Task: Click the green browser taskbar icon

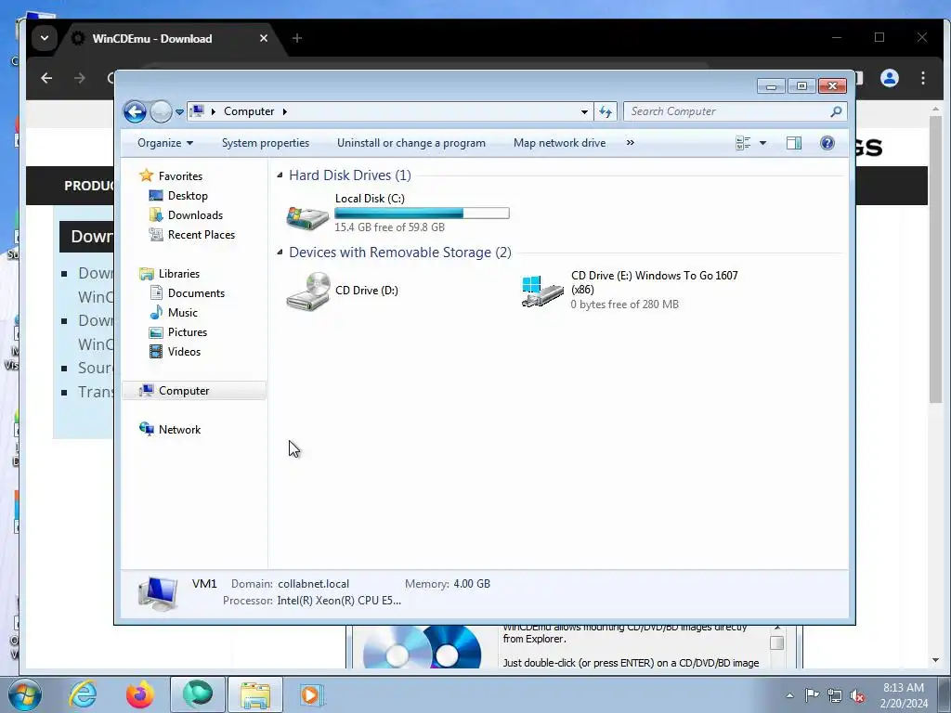Action: [197, 694]
